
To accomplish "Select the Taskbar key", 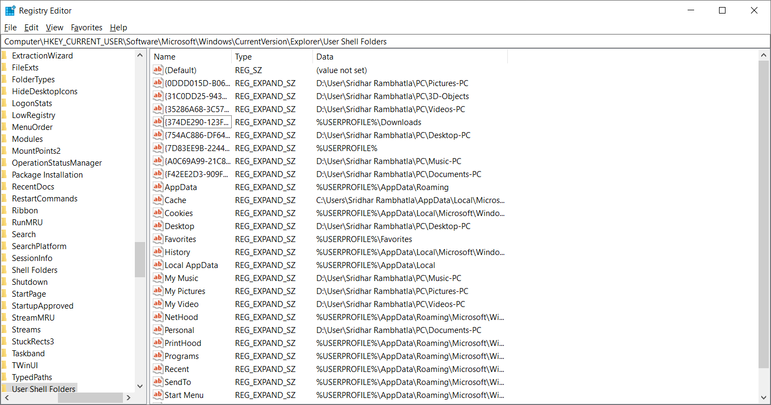I will coord(28,354).
